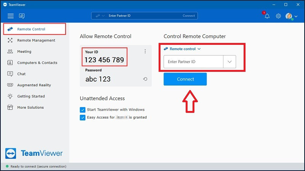This screenshot has height=171, width=305.
Task: Open the three-dot menu beside Your ID
Action: click(145, 51)
